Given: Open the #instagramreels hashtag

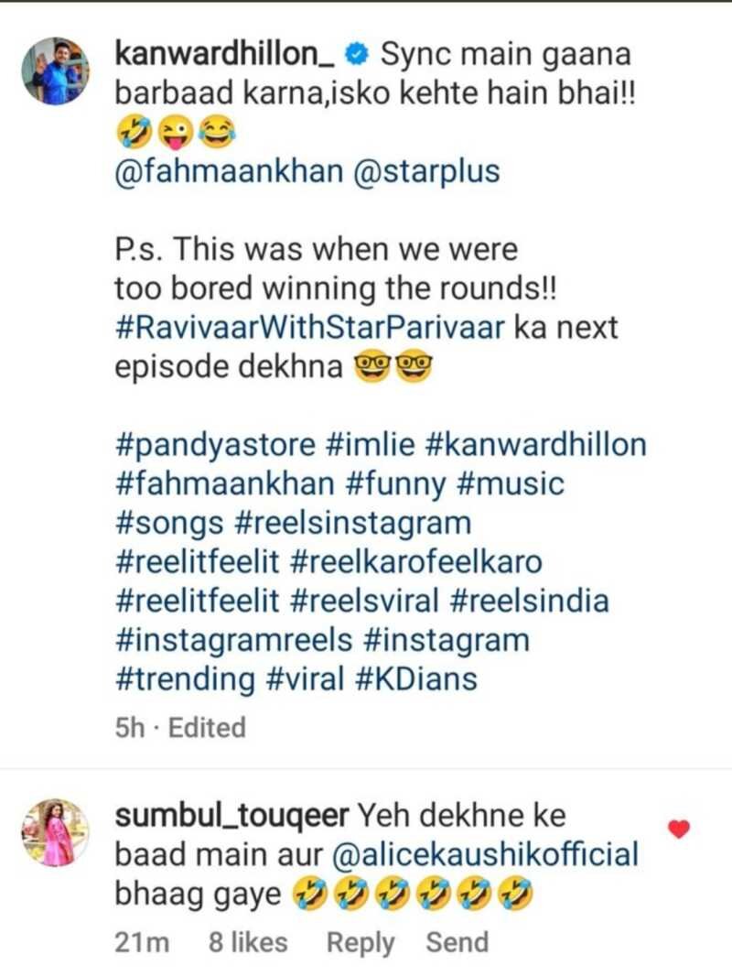Looking at the screenshot, I should [x=234, y=641].
